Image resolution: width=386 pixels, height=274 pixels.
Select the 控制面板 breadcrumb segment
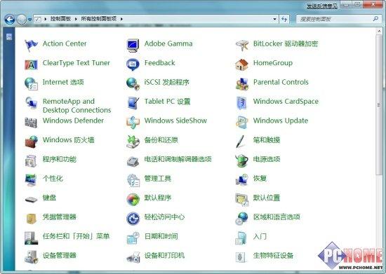[60, 19]
